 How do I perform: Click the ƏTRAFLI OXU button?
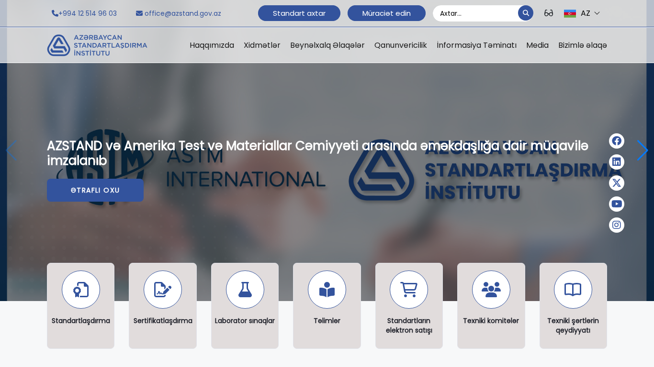click(x=95, y=190)
